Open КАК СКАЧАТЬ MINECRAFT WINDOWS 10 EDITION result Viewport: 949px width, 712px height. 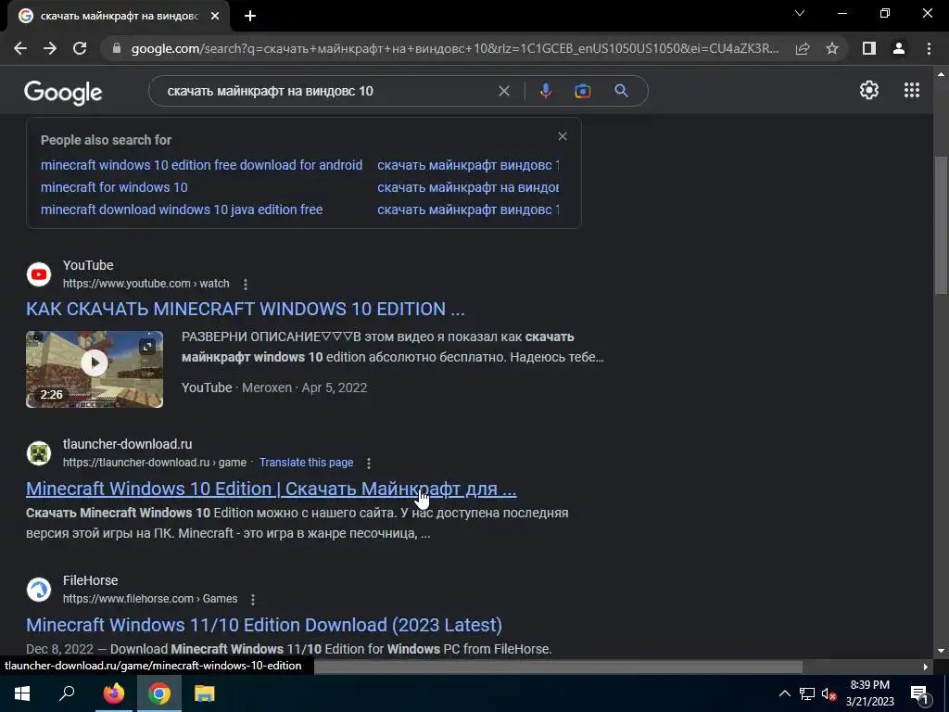245,309
